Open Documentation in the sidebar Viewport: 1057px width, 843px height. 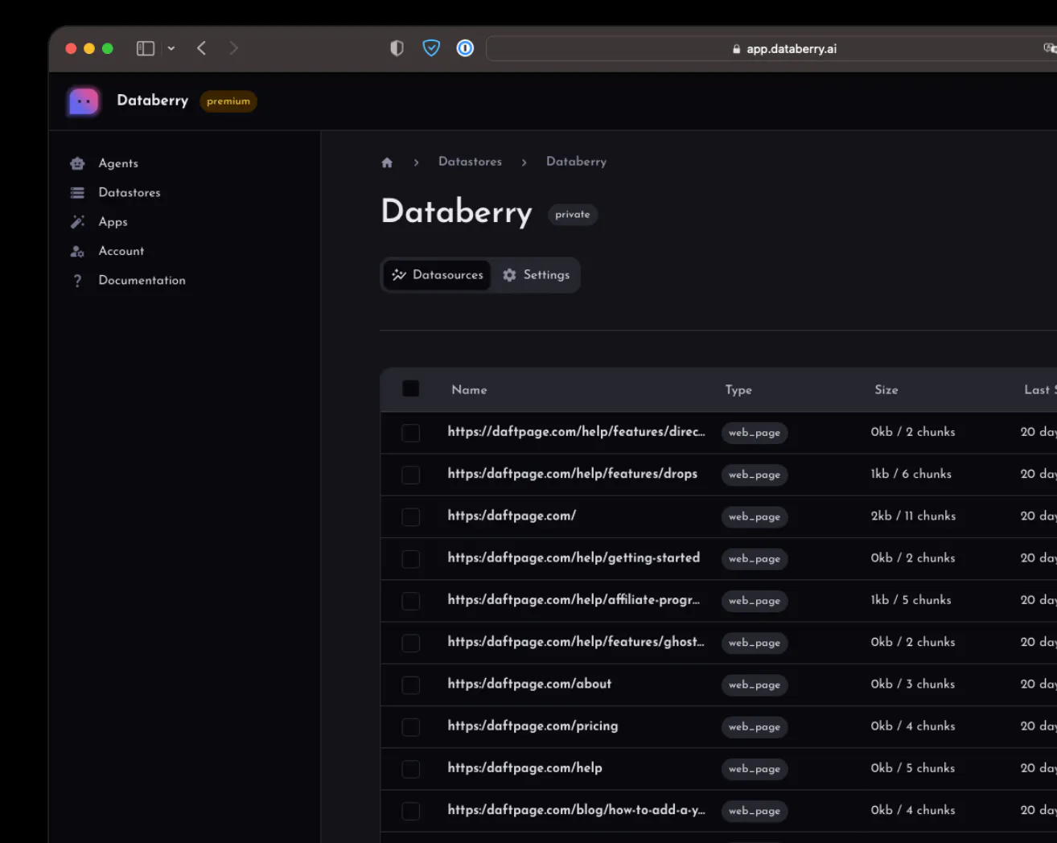pyautogui.click(x=142, y=280)
